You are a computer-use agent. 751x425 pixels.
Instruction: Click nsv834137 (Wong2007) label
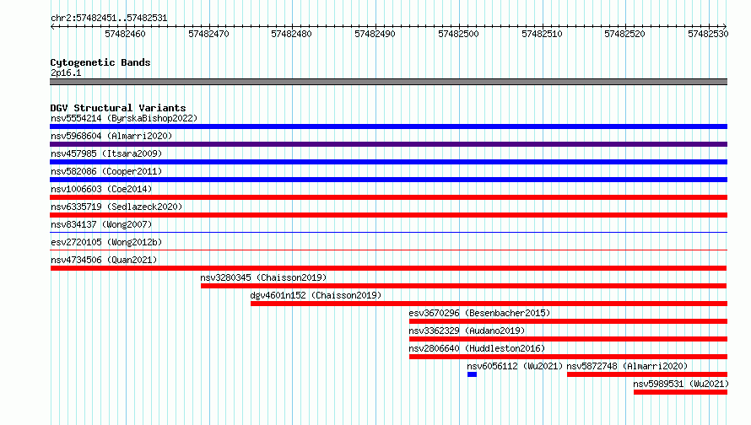point(101,224)
